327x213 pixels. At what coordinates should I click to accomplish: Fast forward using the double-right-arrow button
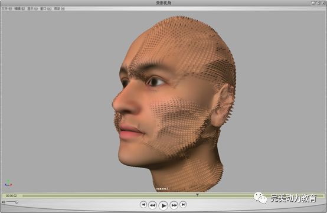174,205
